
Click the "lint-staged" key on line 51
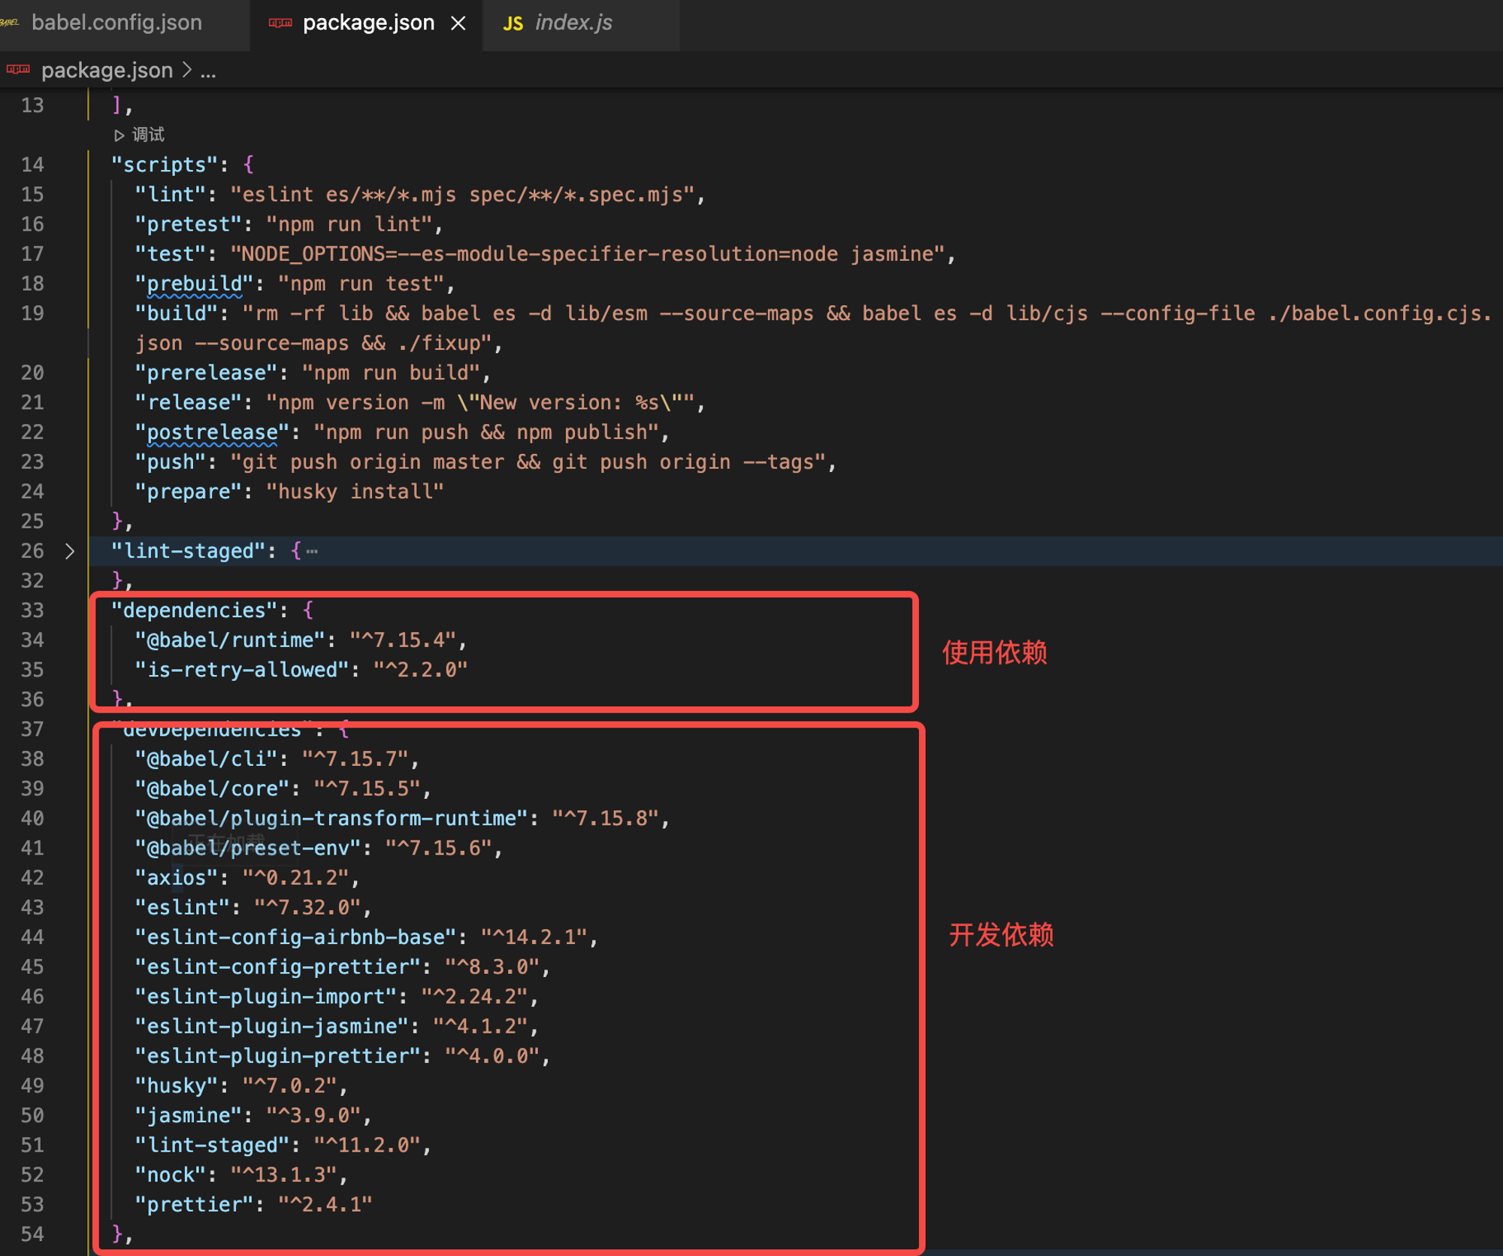(213, 1146)
